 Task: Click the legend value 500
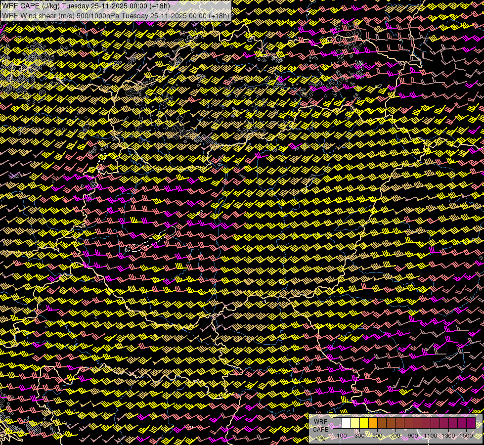[x=377, y=436]
